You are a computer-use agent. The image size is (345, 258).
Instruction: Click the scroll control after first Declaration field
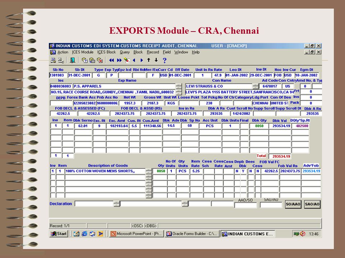[116, 204]
